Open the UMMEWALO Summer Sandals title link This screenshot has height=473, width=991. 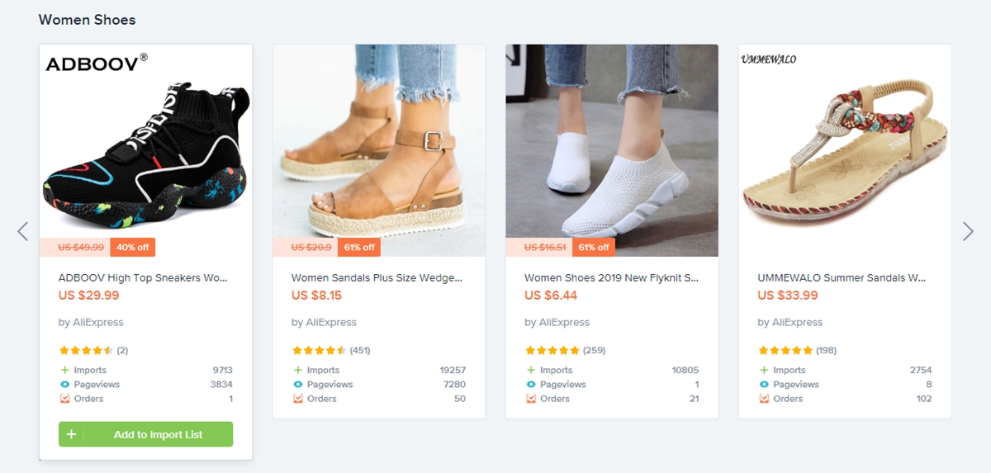coord(842,278)
